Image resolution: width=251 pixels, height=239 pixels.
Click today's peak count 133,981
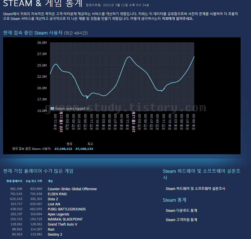tap(36, 234)
